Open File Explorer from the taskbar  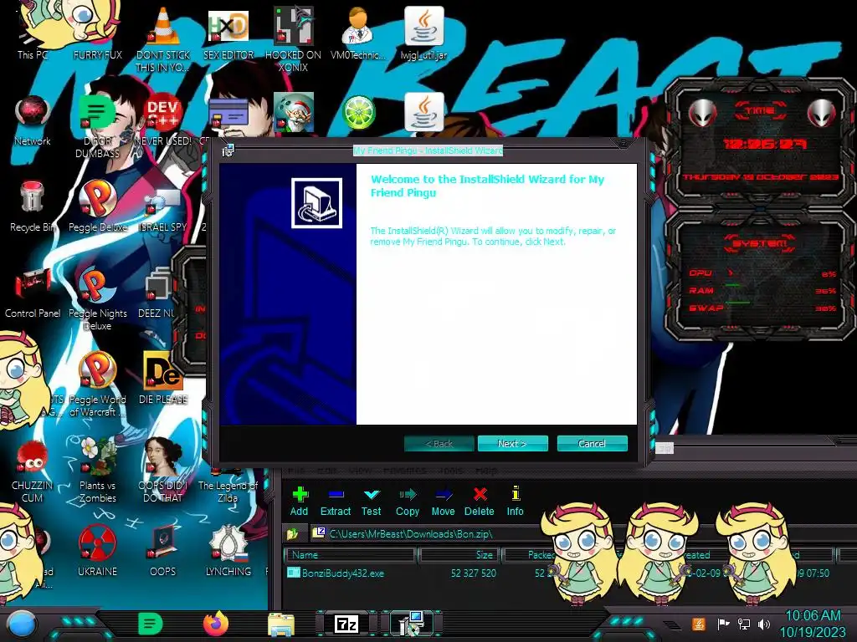(x=281, y=624)
